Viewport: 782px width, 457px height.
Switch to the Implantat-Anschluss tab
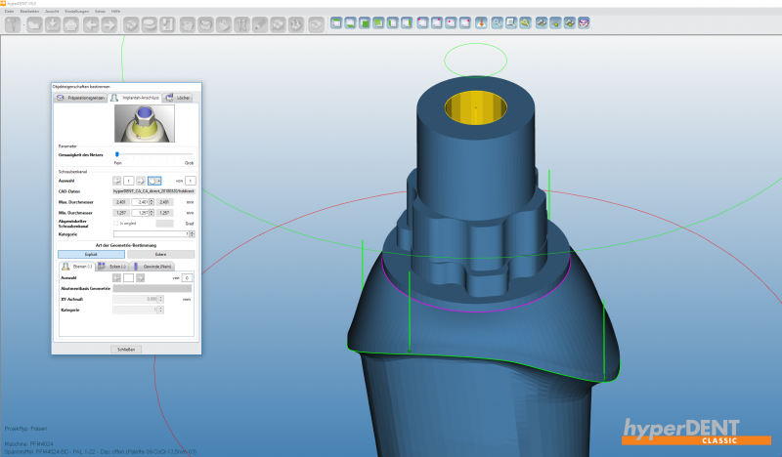(135, 98)
